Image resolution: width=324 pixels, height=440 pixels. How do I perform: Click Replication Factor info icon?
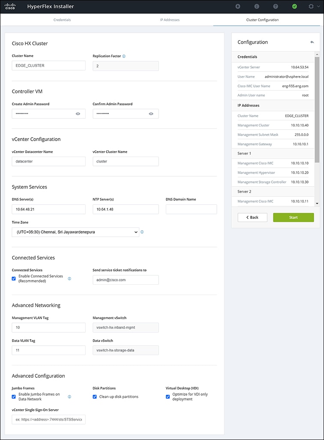(x=124, y=56)
